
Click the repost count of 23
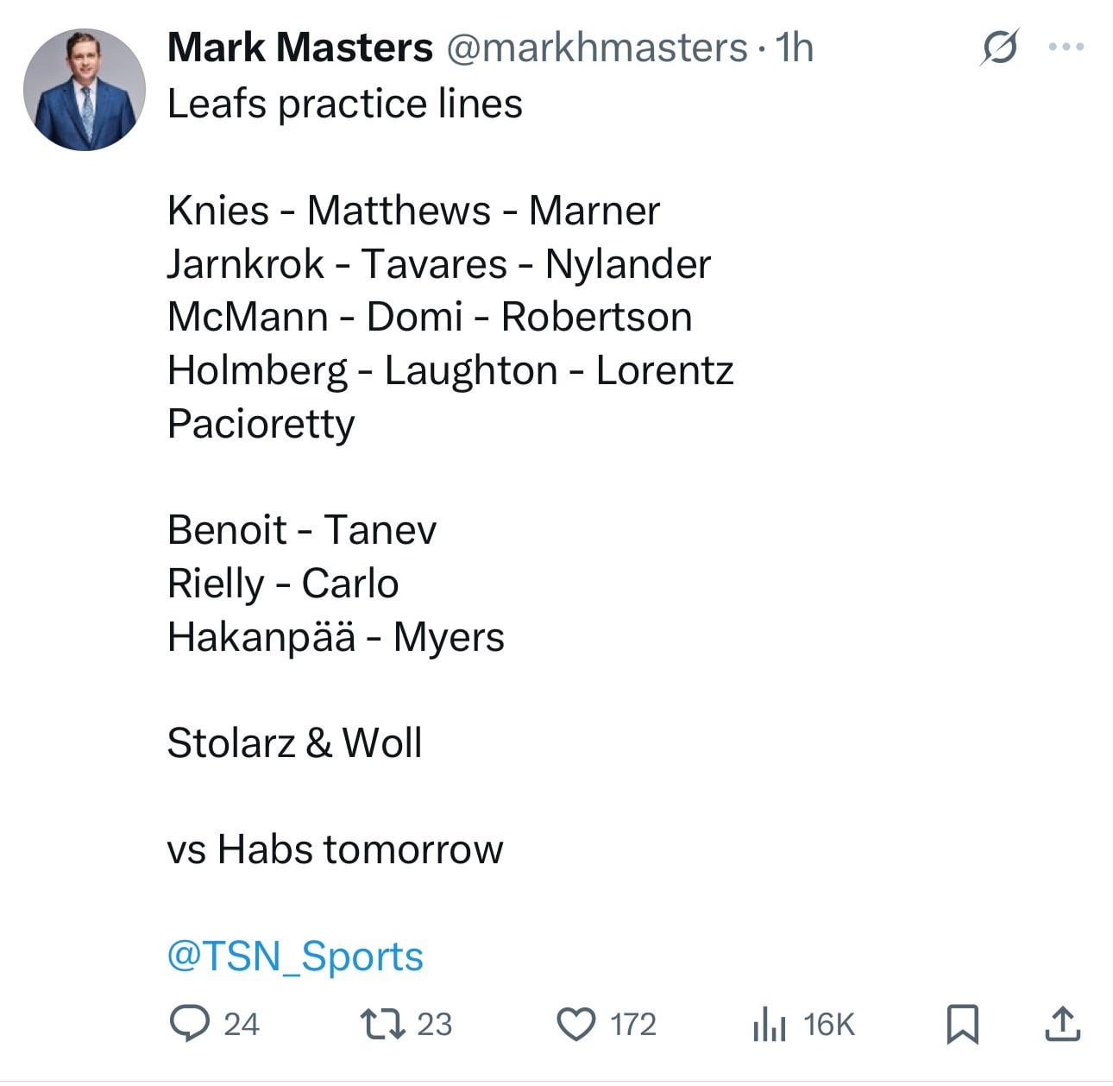[434, 1025]
